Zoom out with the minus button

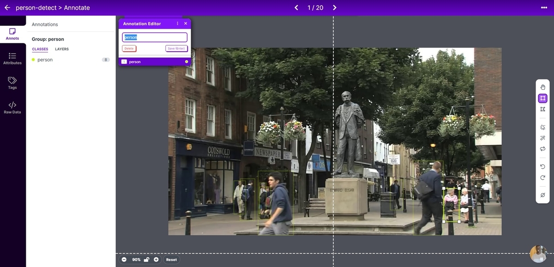click(124, 260)
